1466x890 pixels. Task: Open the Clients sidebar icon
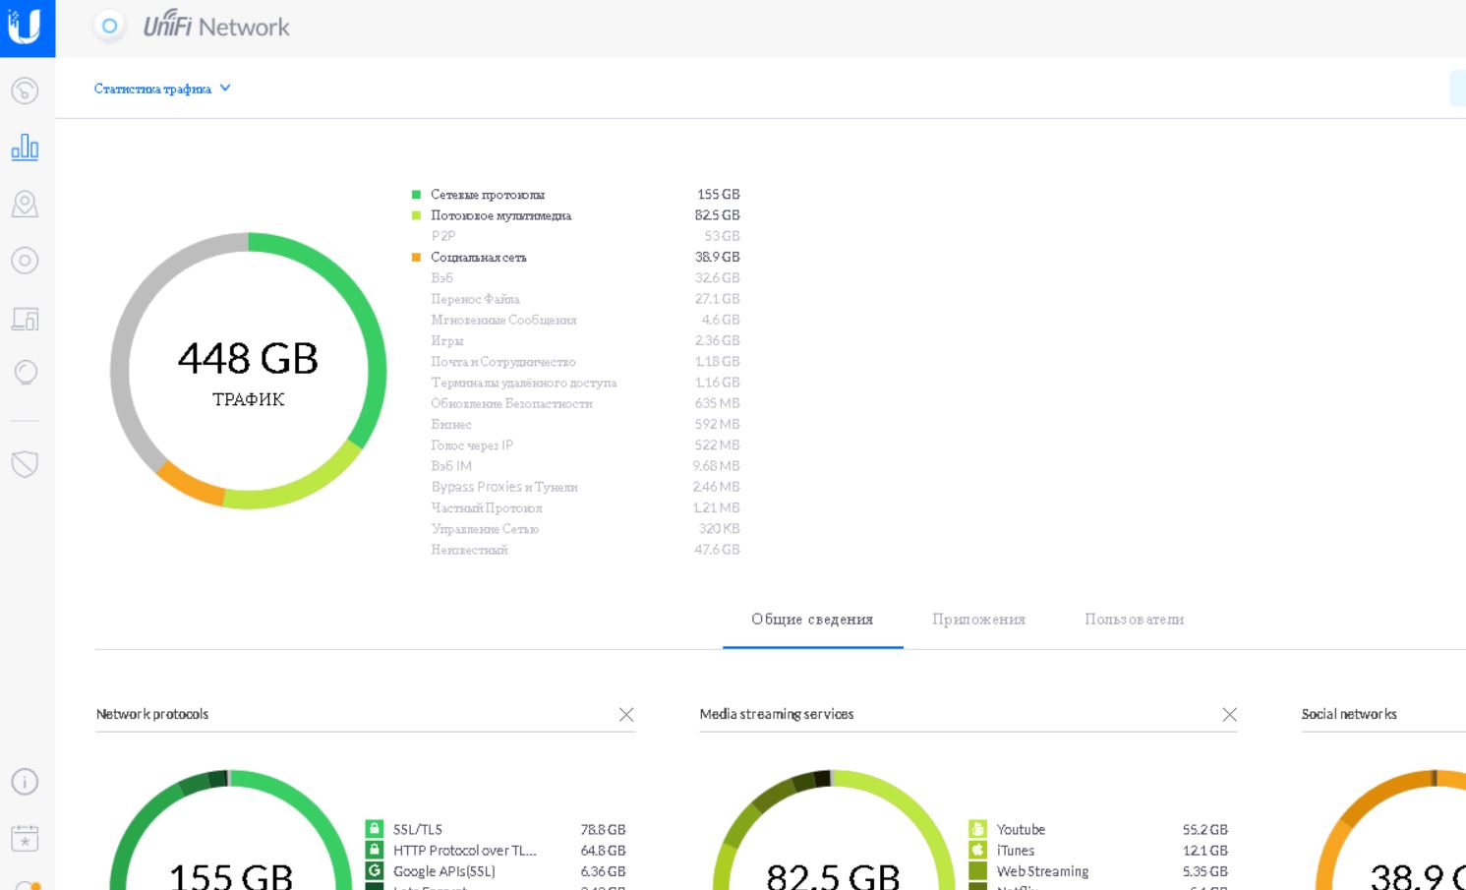(25, 319)
